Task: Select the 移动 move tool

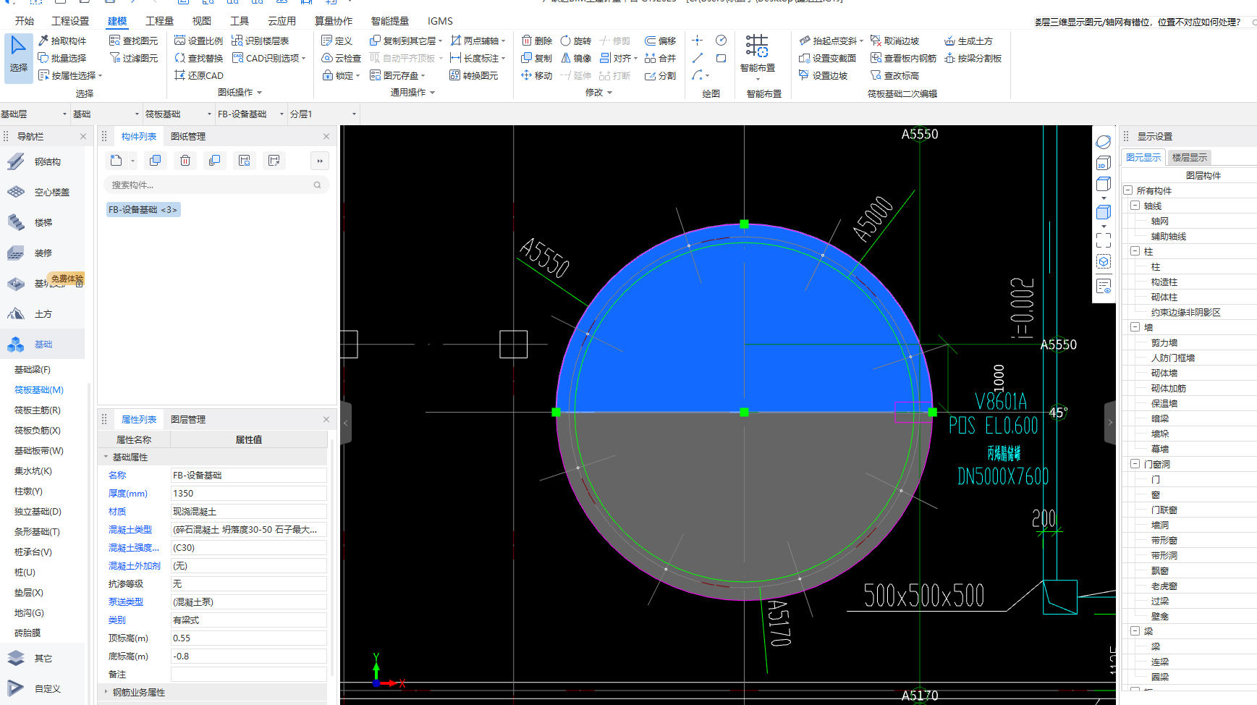Action: tap(537, 75)
